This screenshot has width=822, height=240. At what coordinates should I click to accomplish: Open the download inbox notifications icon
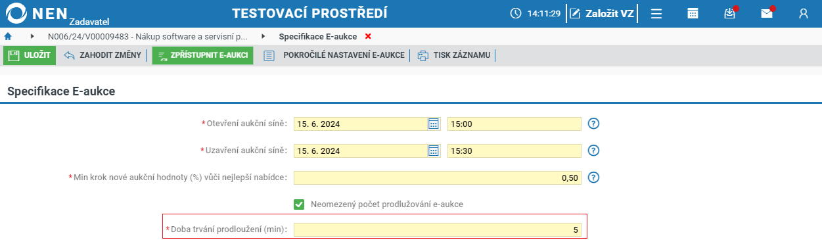click(x=729, y=13)
